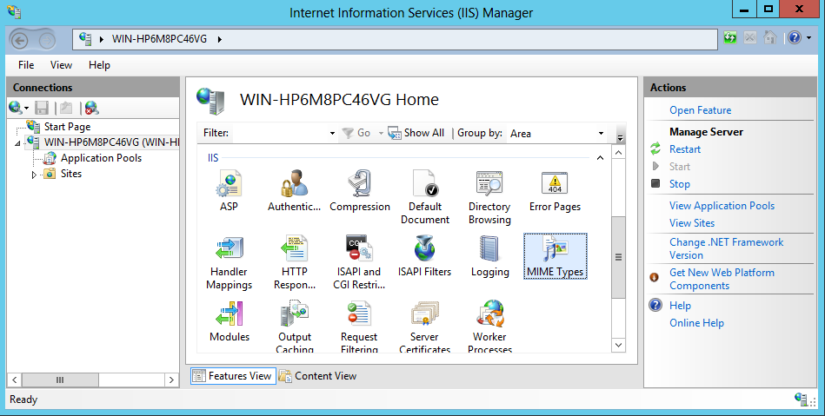Click the toolbar overflow chevron near Group by
Viewport: 825px width, 416px height.
click(620, 135)
